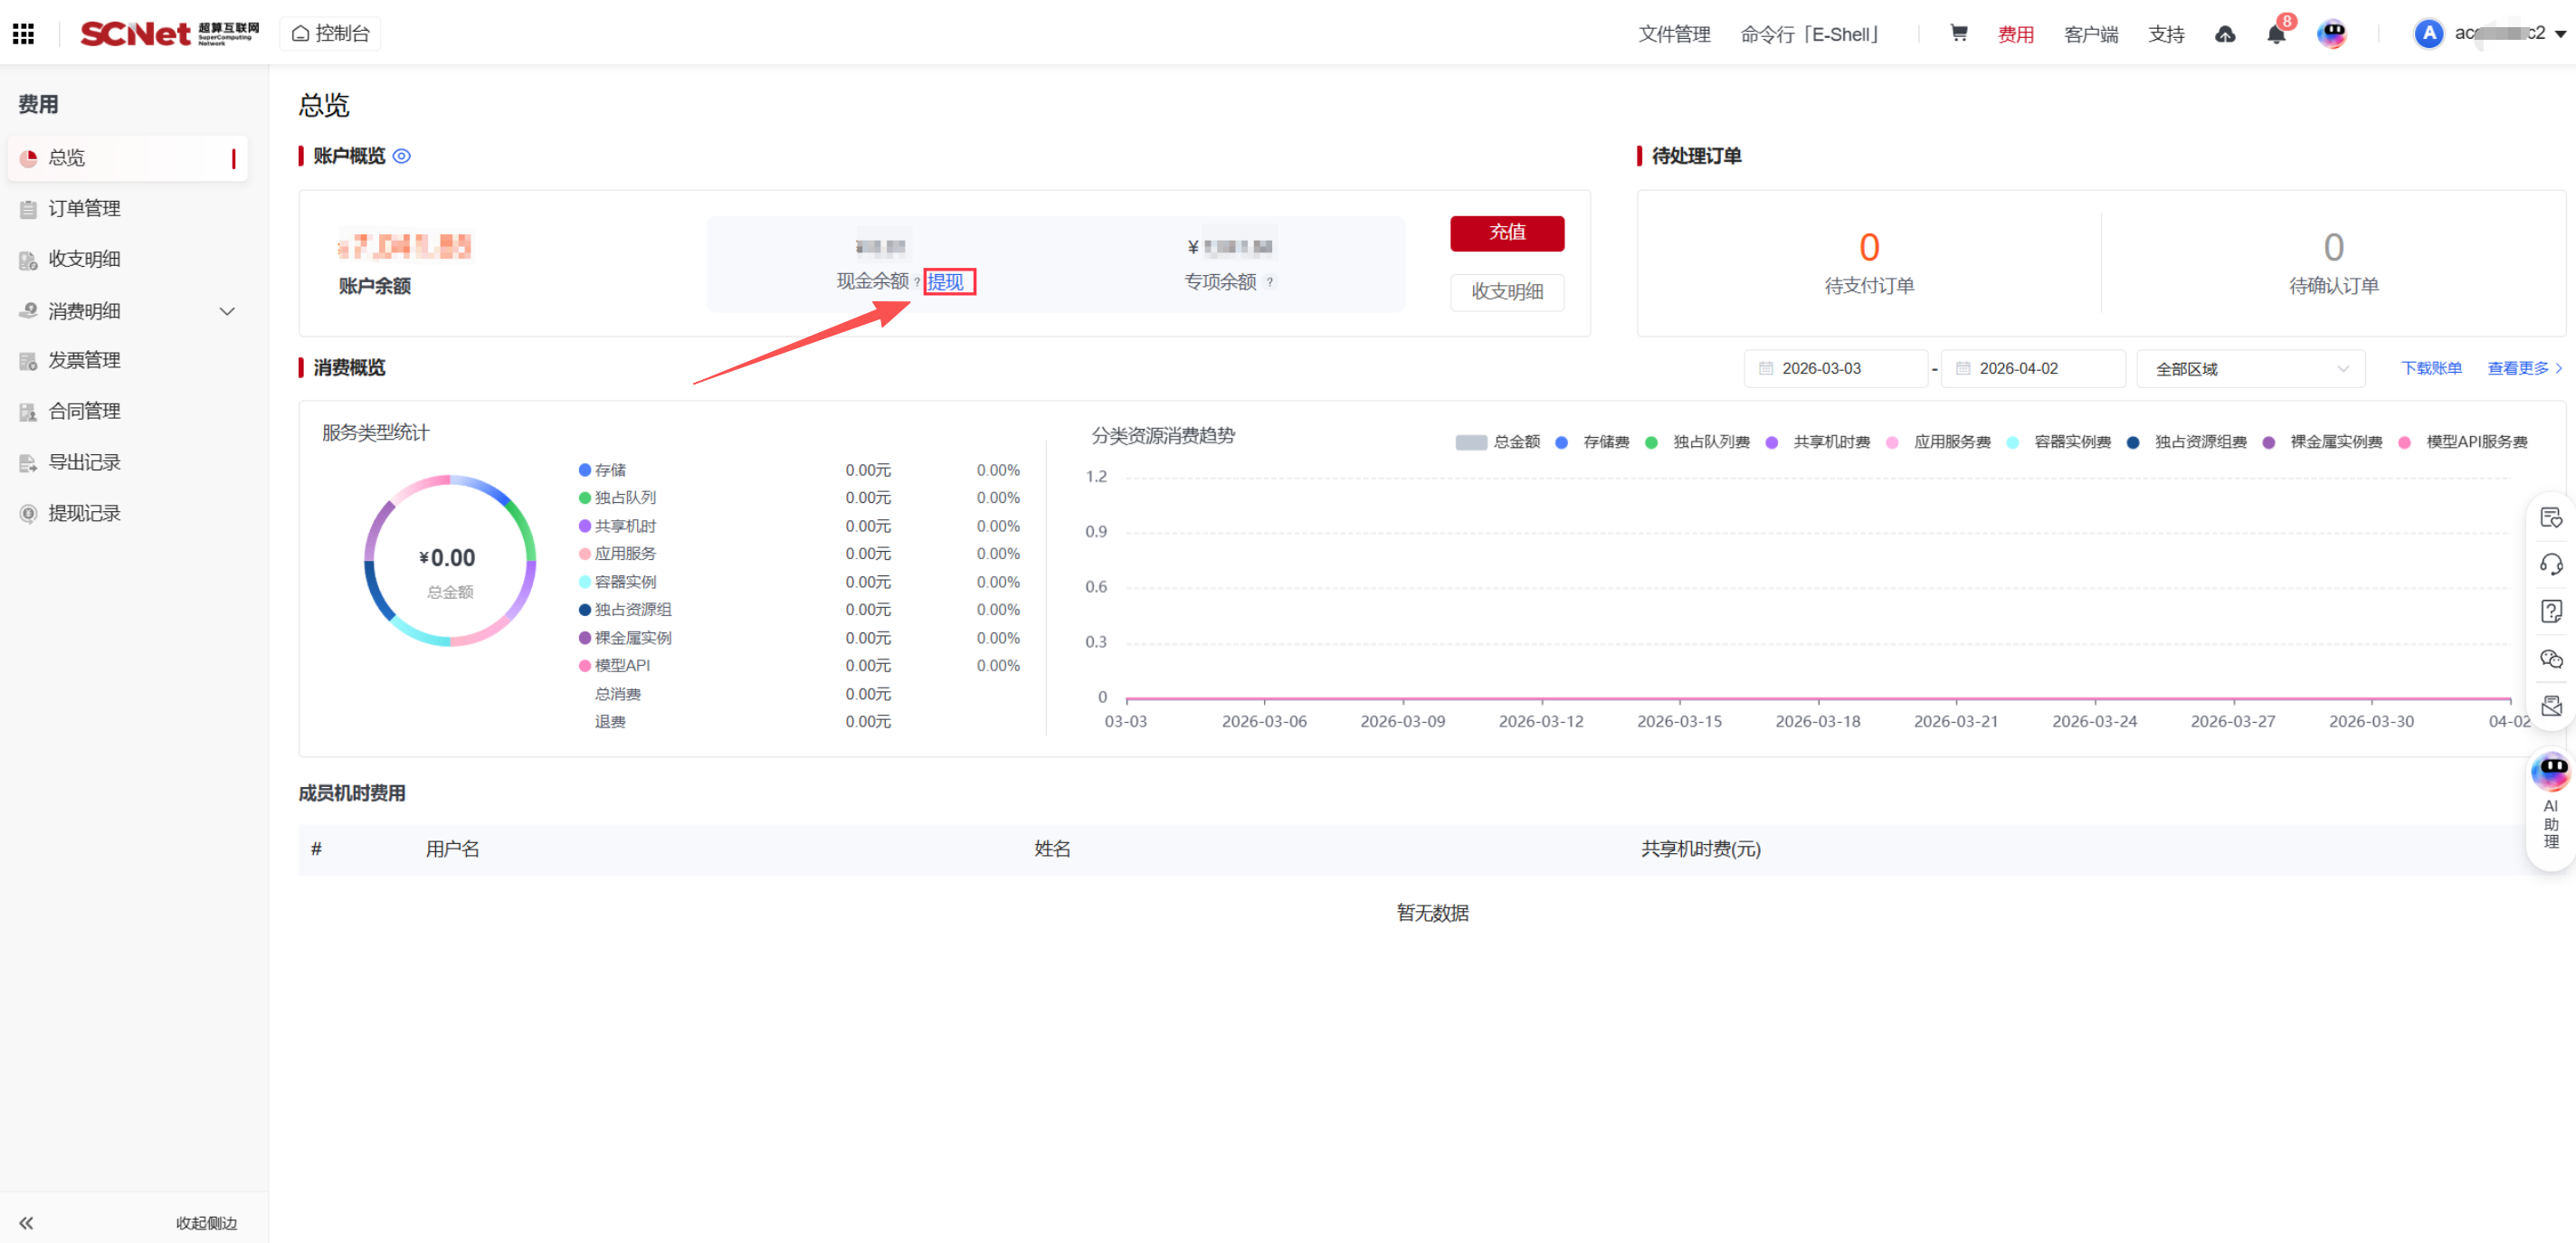
Task: Click the cloud upload icon in header
Action: [x=2224, y=34]
